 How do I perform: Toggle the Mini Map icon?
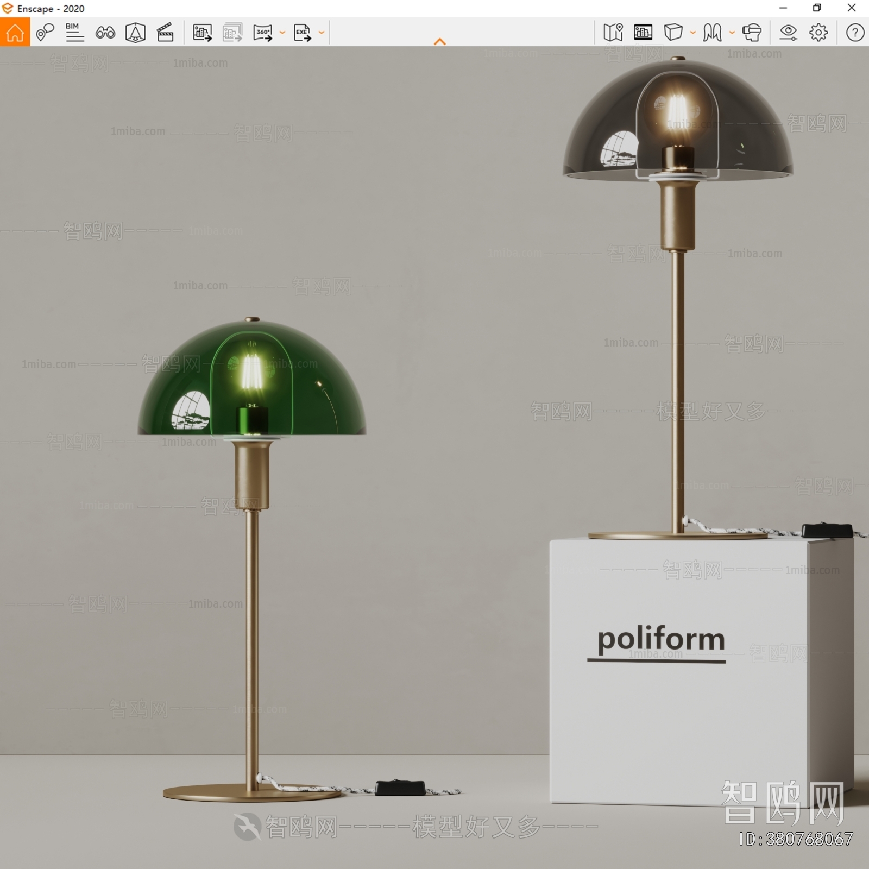(613, 33)
